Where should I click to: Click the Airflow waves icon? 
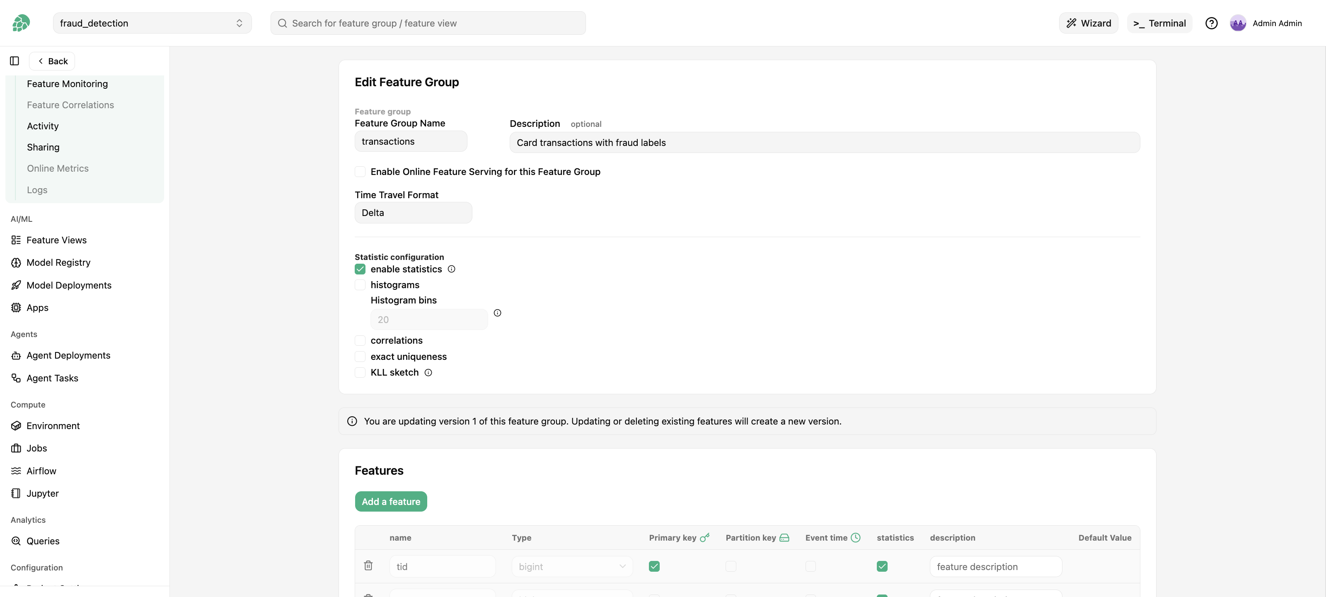(x=16, y=471)
